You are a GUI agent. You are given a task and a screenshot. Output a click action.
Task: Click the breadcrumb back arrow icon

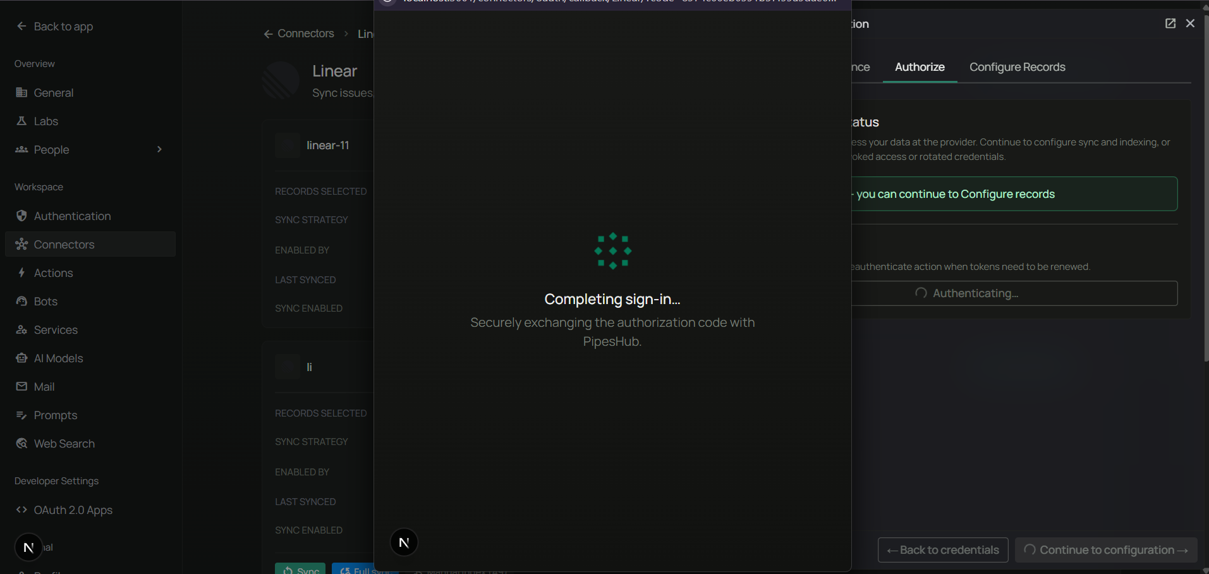268,34
